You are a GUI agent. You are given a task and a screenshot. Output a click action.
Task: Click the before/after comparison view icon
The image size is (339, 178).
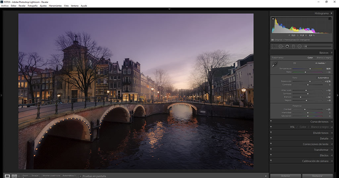[x=14, y=176]
